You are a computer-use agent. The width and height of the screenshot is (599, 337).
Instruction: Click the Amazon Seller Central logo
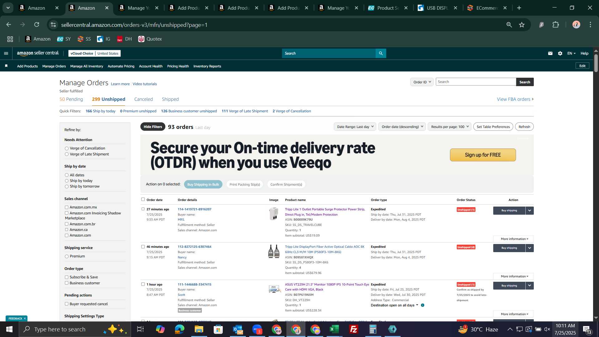[38, 53]
